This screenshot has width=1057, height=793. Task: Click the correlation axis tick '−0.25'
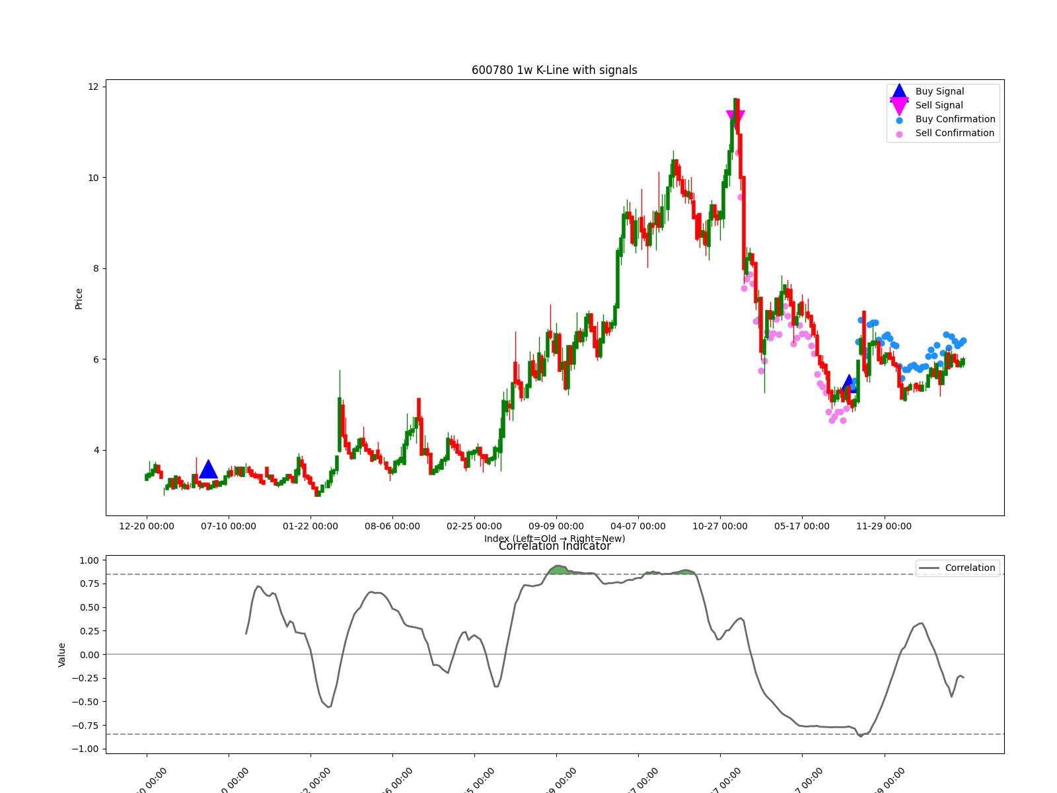pos(86,679)
